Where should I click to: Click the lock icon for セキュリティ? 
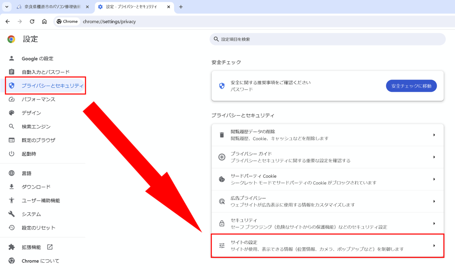[222, 223]
